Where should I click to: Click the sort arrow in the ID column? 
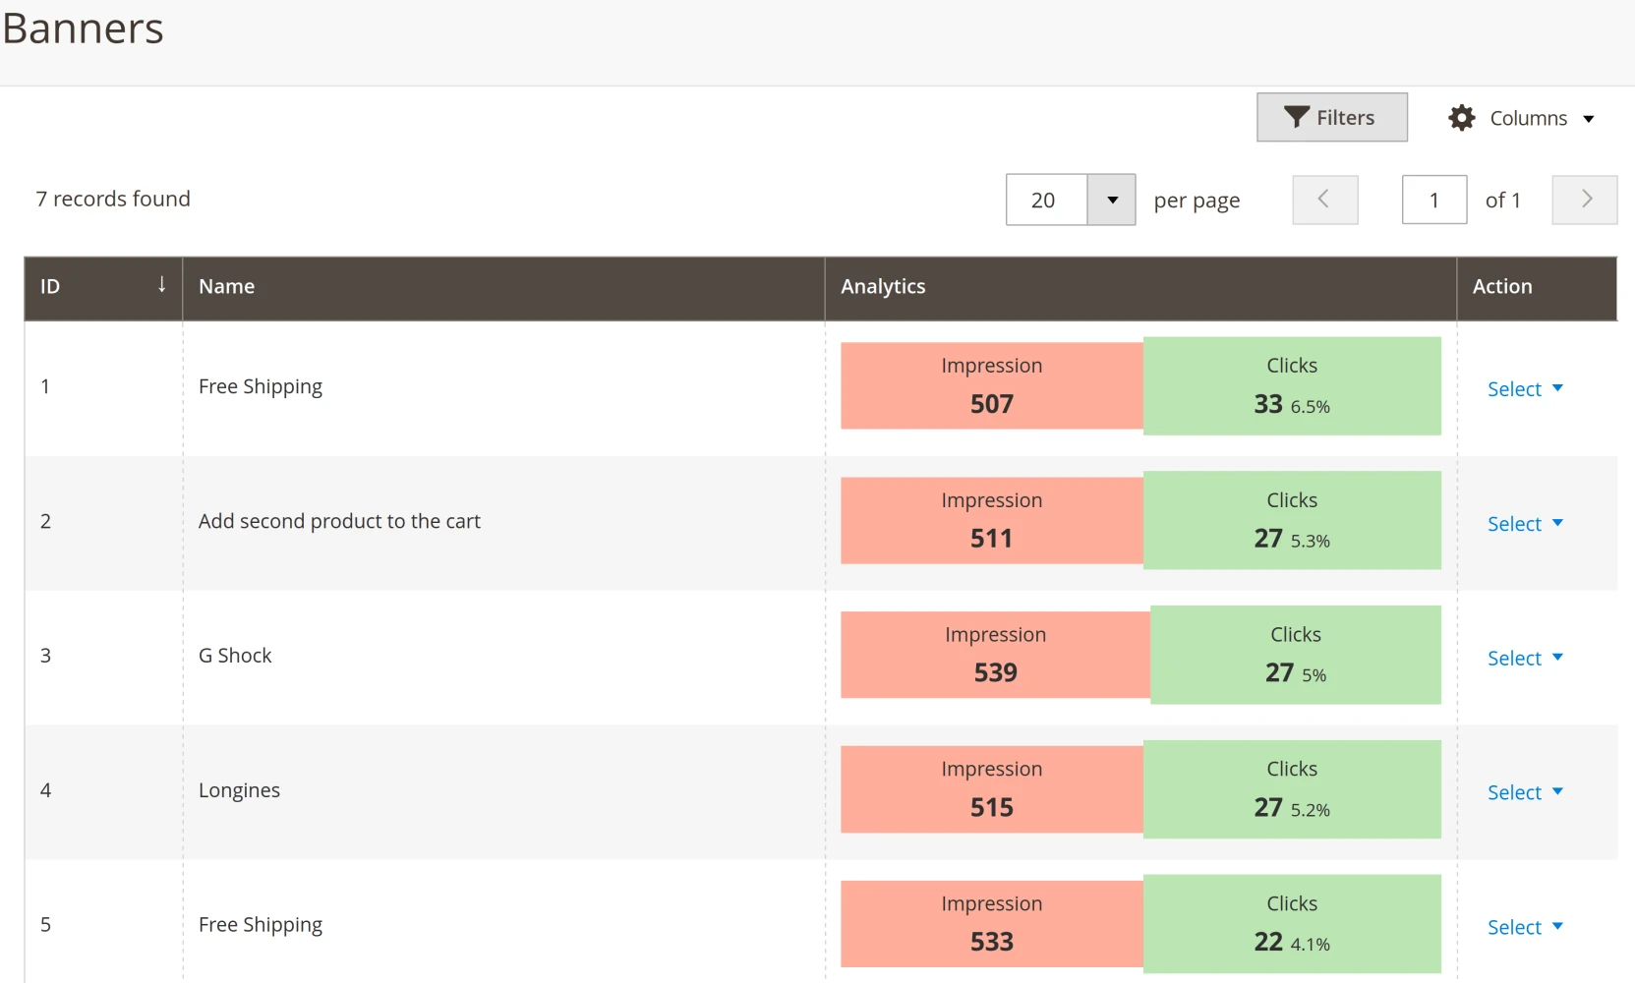coord(162,285)
